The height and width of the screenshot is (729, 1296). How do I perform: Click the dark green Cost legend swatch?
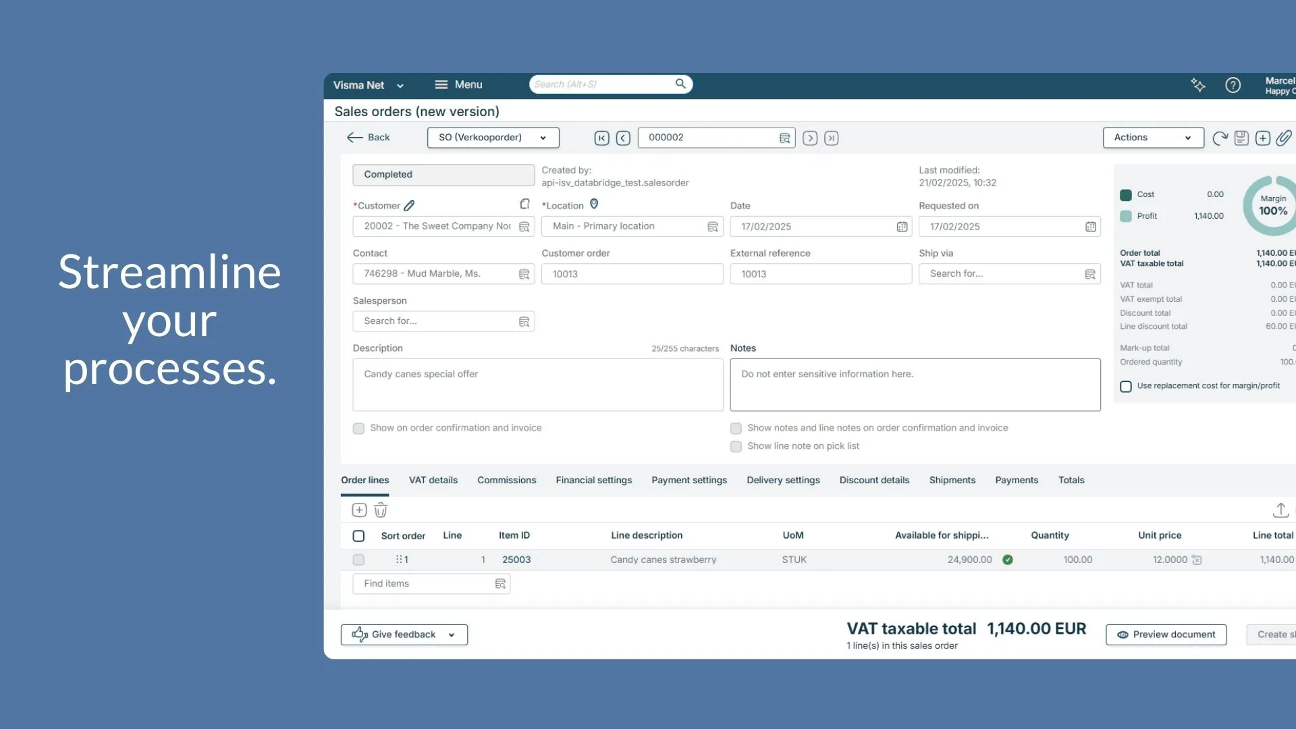1126,195
